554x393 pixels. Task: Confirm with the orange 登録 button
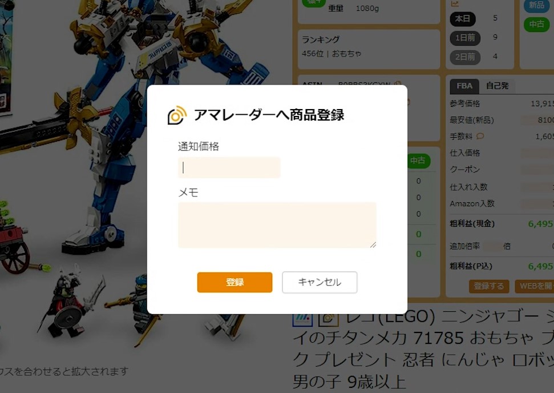click(234, 282)
